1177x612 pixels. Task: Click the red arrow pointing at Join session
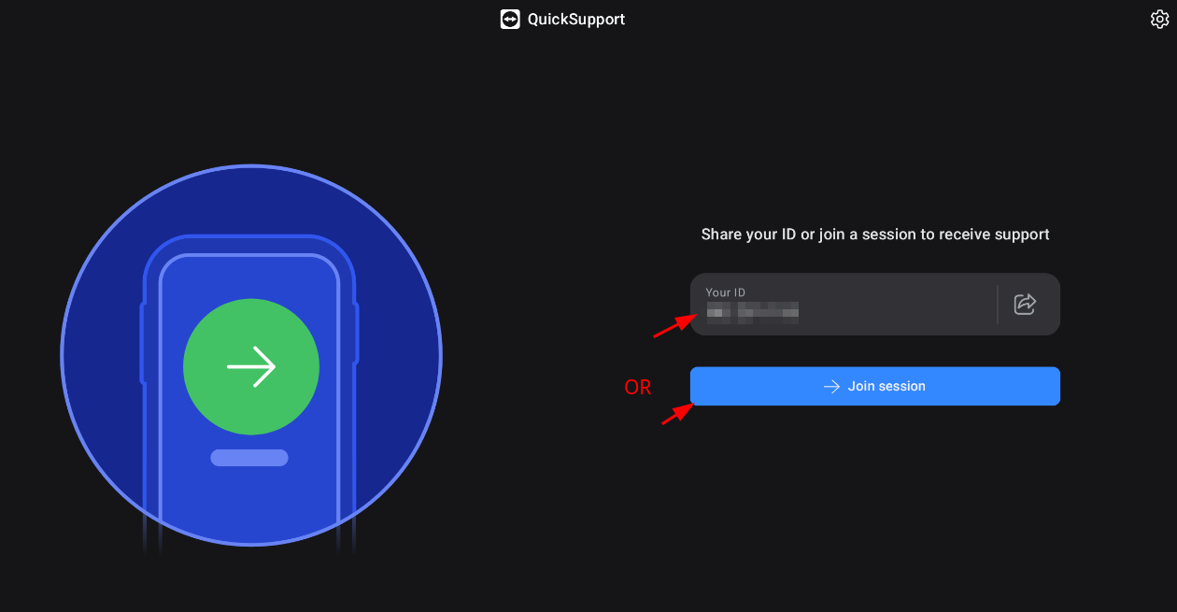(678, 412)
